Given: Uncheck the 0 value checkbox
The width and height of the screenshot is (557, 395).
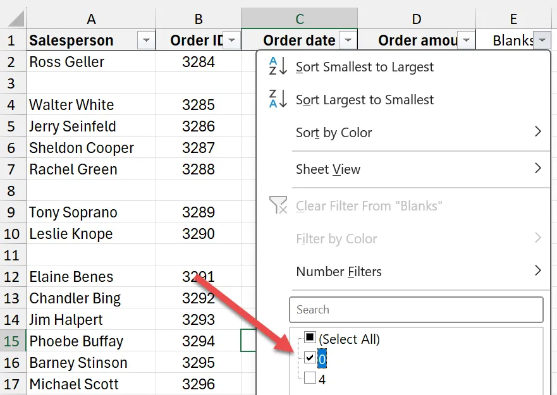Looking at the screenshot, I should (x=310, y=358).
